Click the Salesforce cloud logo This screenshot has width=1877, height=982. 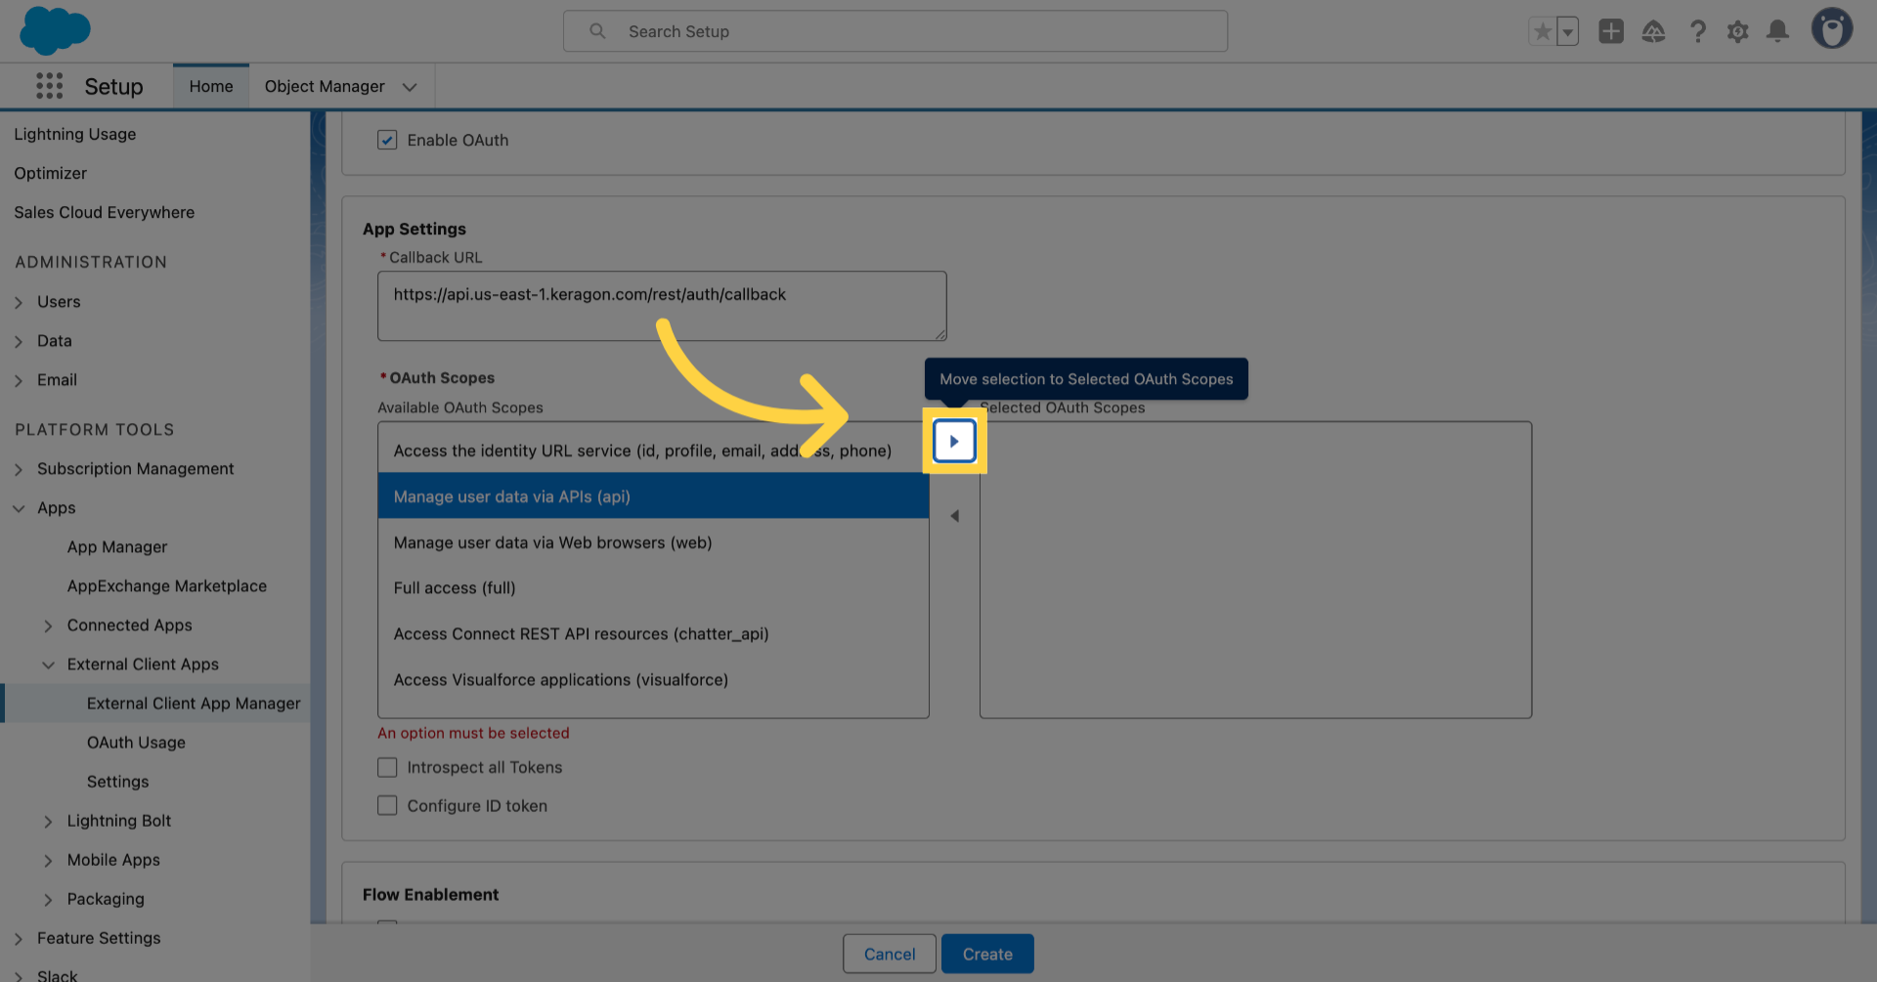[55, 30]
